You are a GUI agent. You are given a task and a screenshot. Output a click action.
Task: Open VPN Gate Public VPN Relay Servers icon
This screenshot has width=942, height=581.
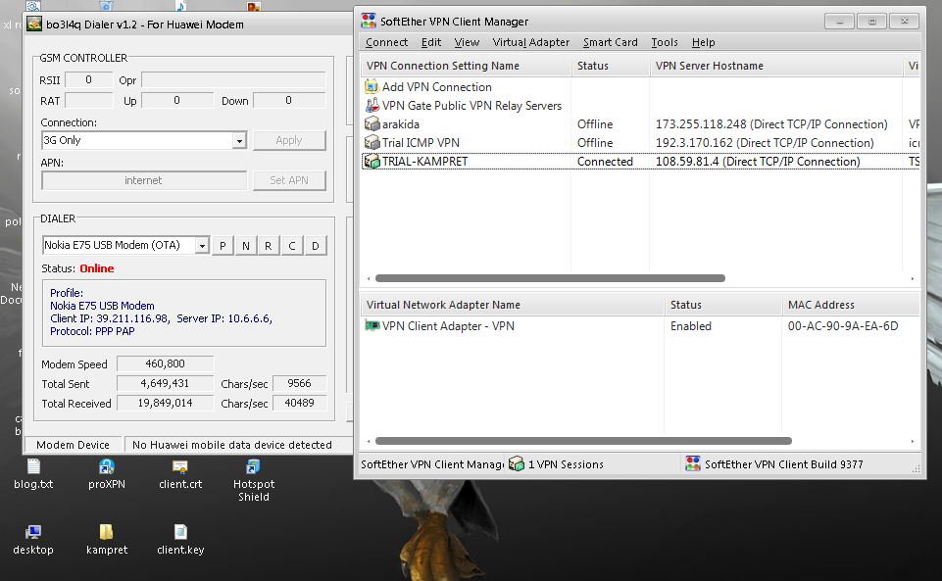tap(372, 106)
